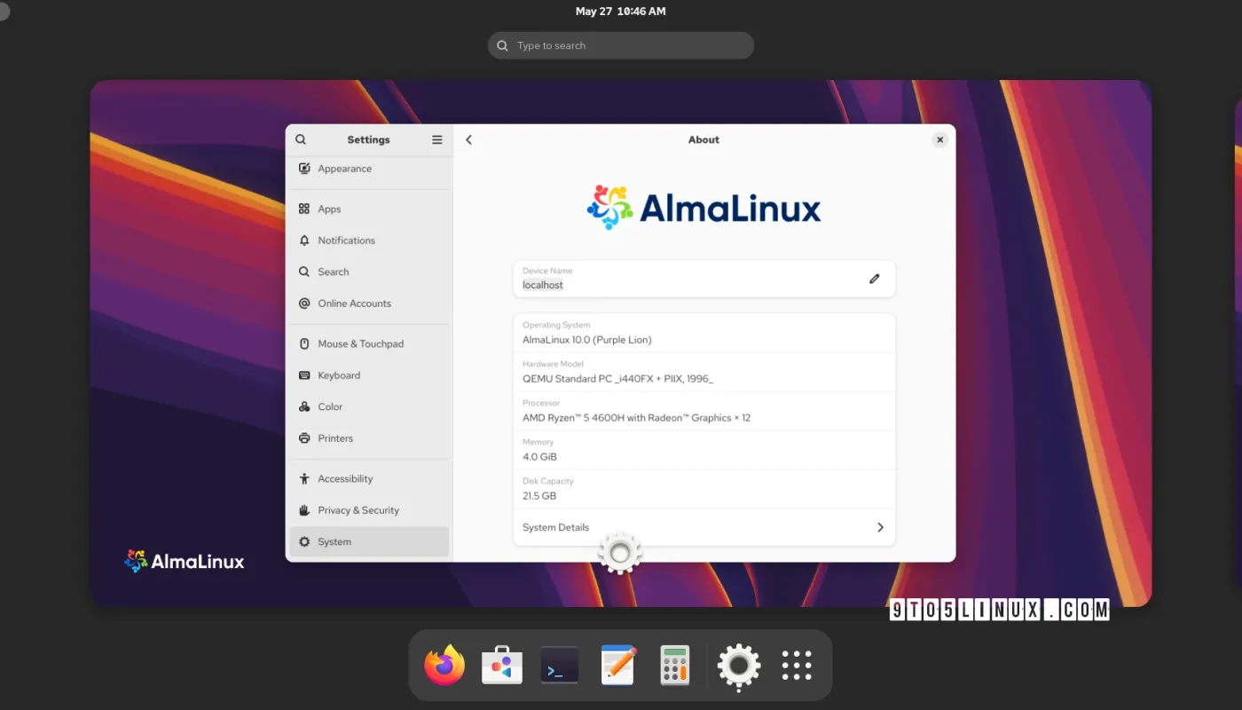Close the About settings window

pos(939,139)
